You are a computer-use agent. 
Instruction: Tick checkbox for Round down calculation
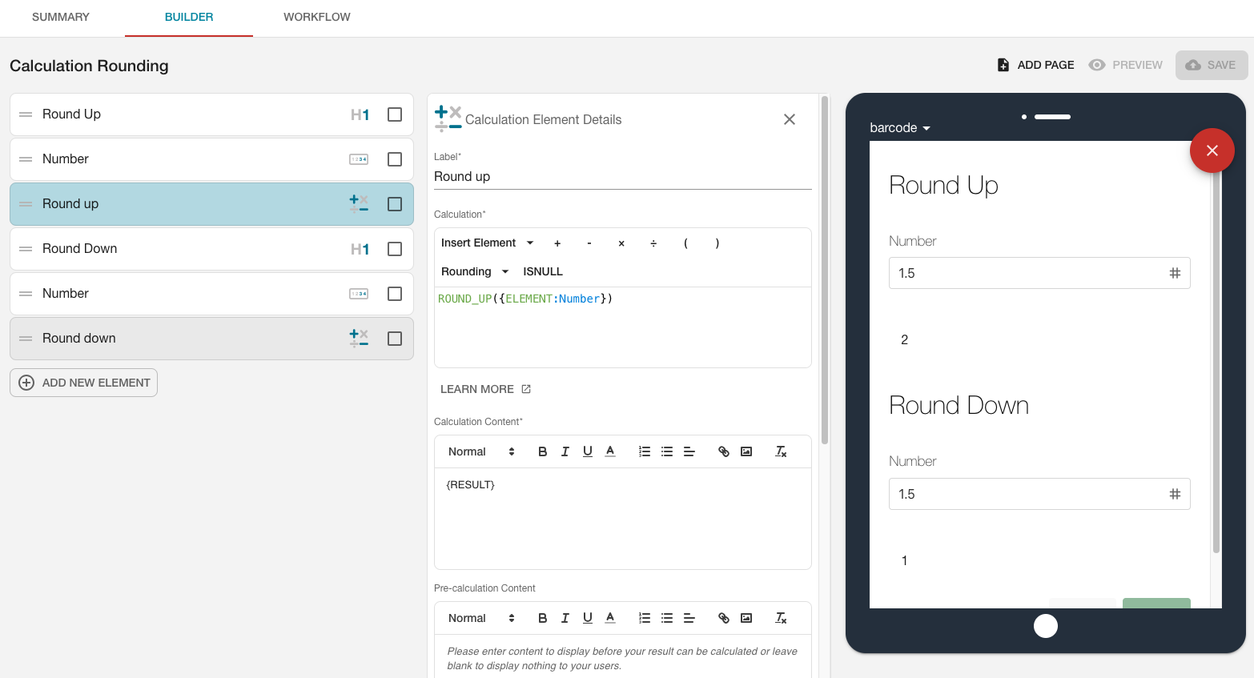pos(395,339)
